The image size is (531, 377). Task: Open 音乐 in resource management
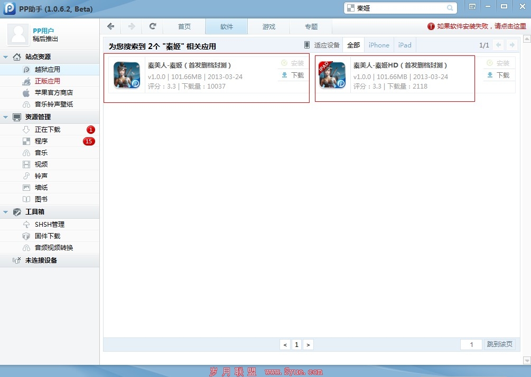pos(50,153)
